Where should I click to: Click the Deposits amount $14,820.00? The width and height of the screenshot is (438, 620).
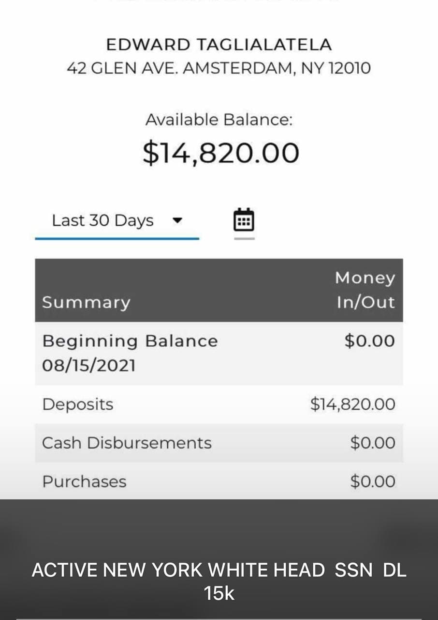click(x=352, y=404)
